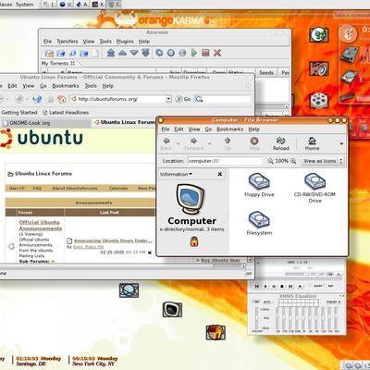Click the green start torrent arrow
370x370 pixels.
click(194, 53)
